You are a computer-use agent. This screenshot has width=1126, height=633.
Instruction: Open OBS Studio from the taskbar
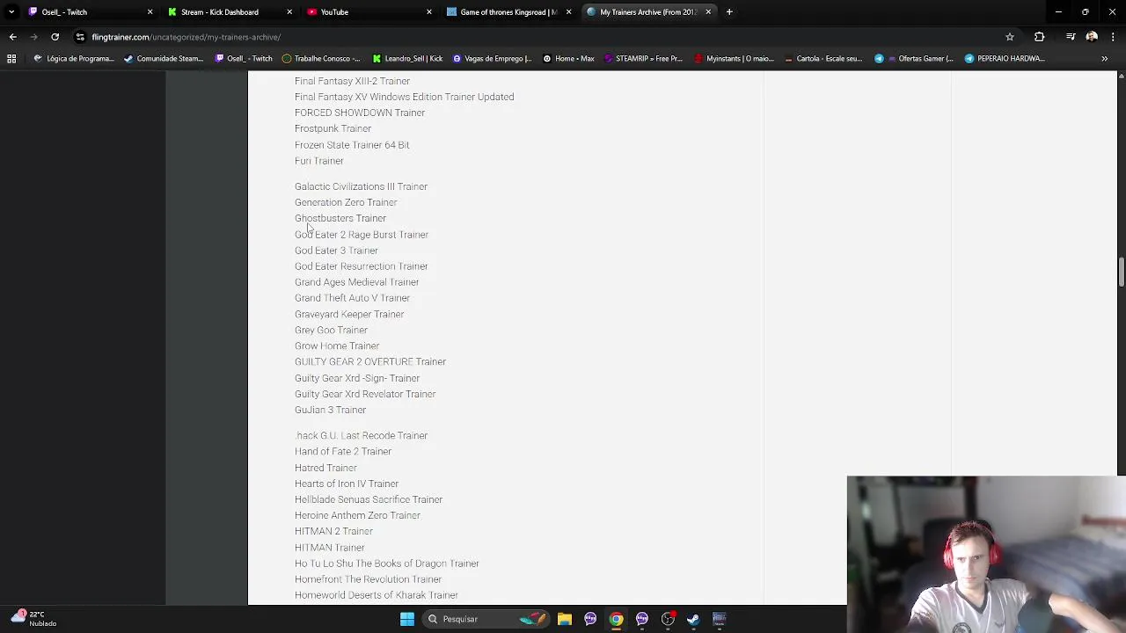point(668,619)
